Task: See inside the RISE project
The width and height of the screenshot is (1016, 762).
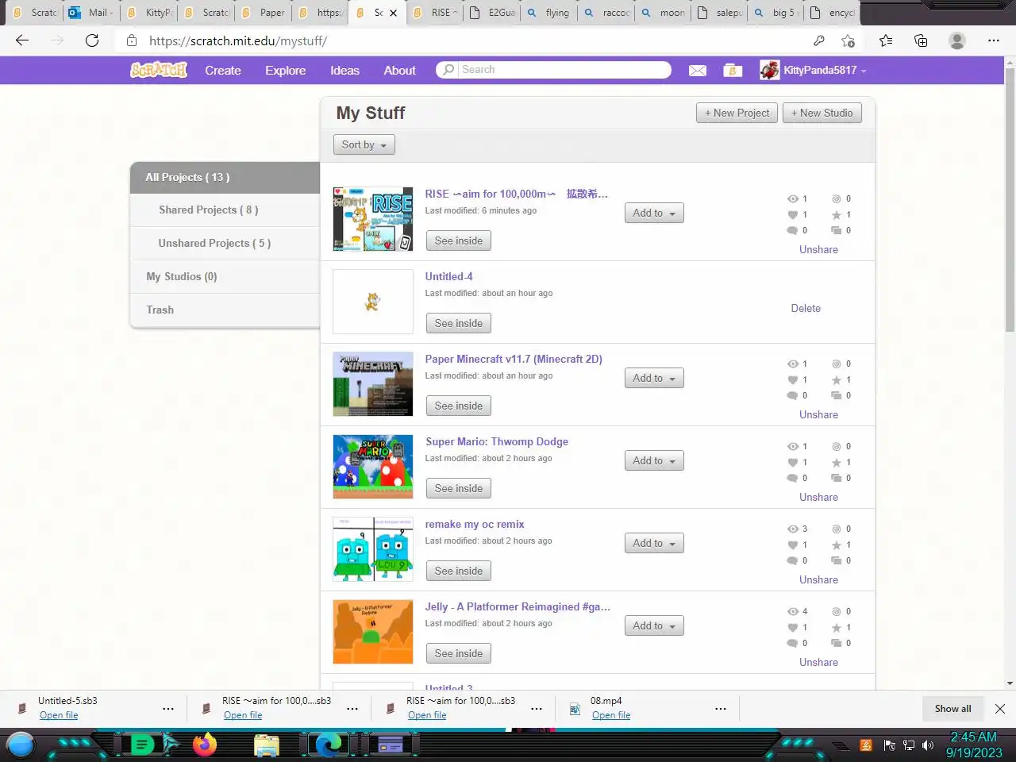Action: pyautogui.click(x=458, y=241)
